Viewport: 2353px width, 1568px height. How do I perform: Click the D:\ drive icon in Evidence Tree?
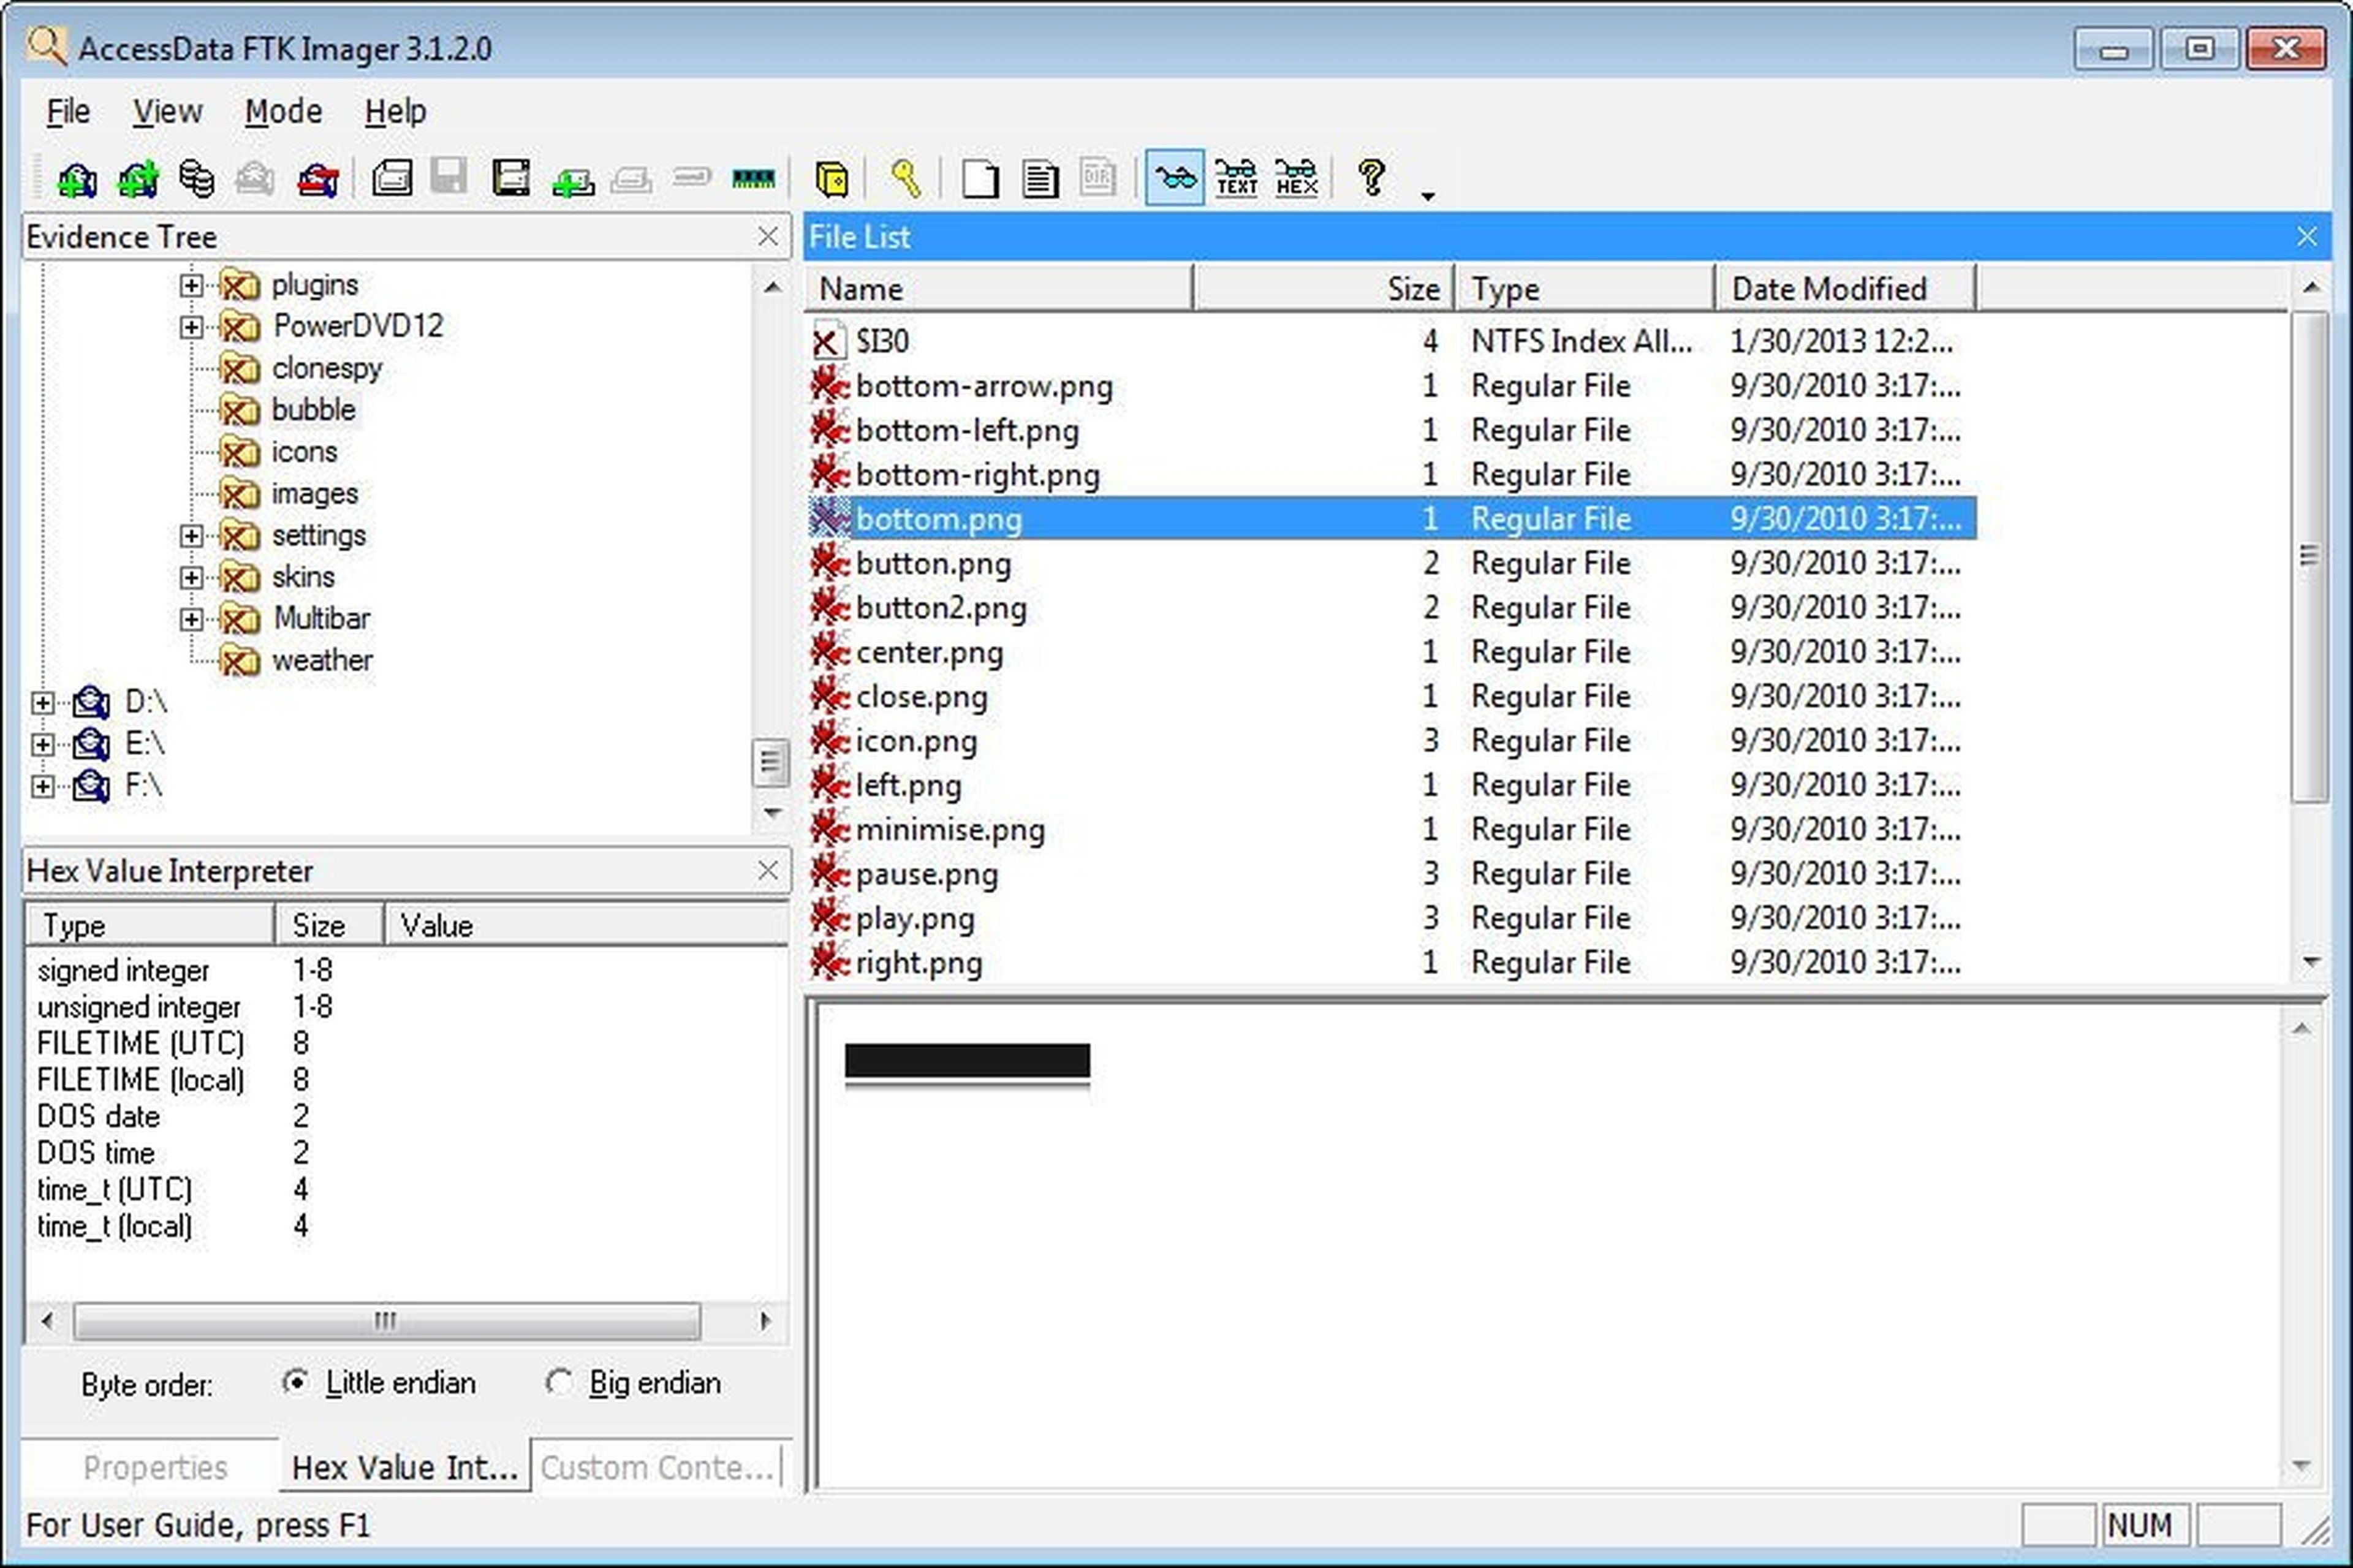tap(91, 703)
